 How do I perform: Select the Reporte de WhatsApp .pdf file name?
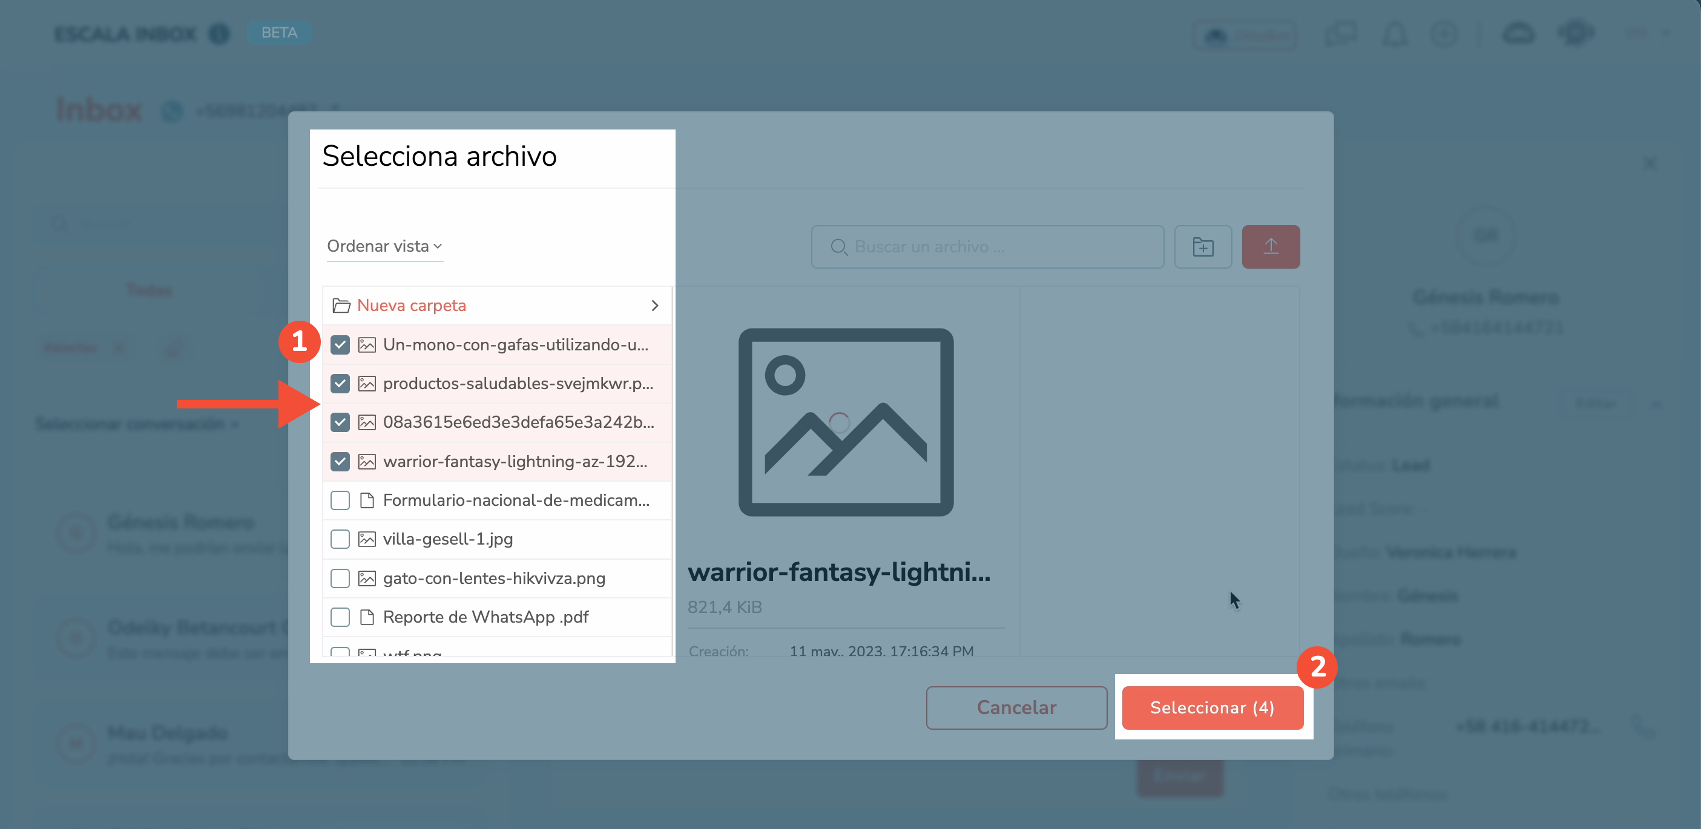[485, 617]
